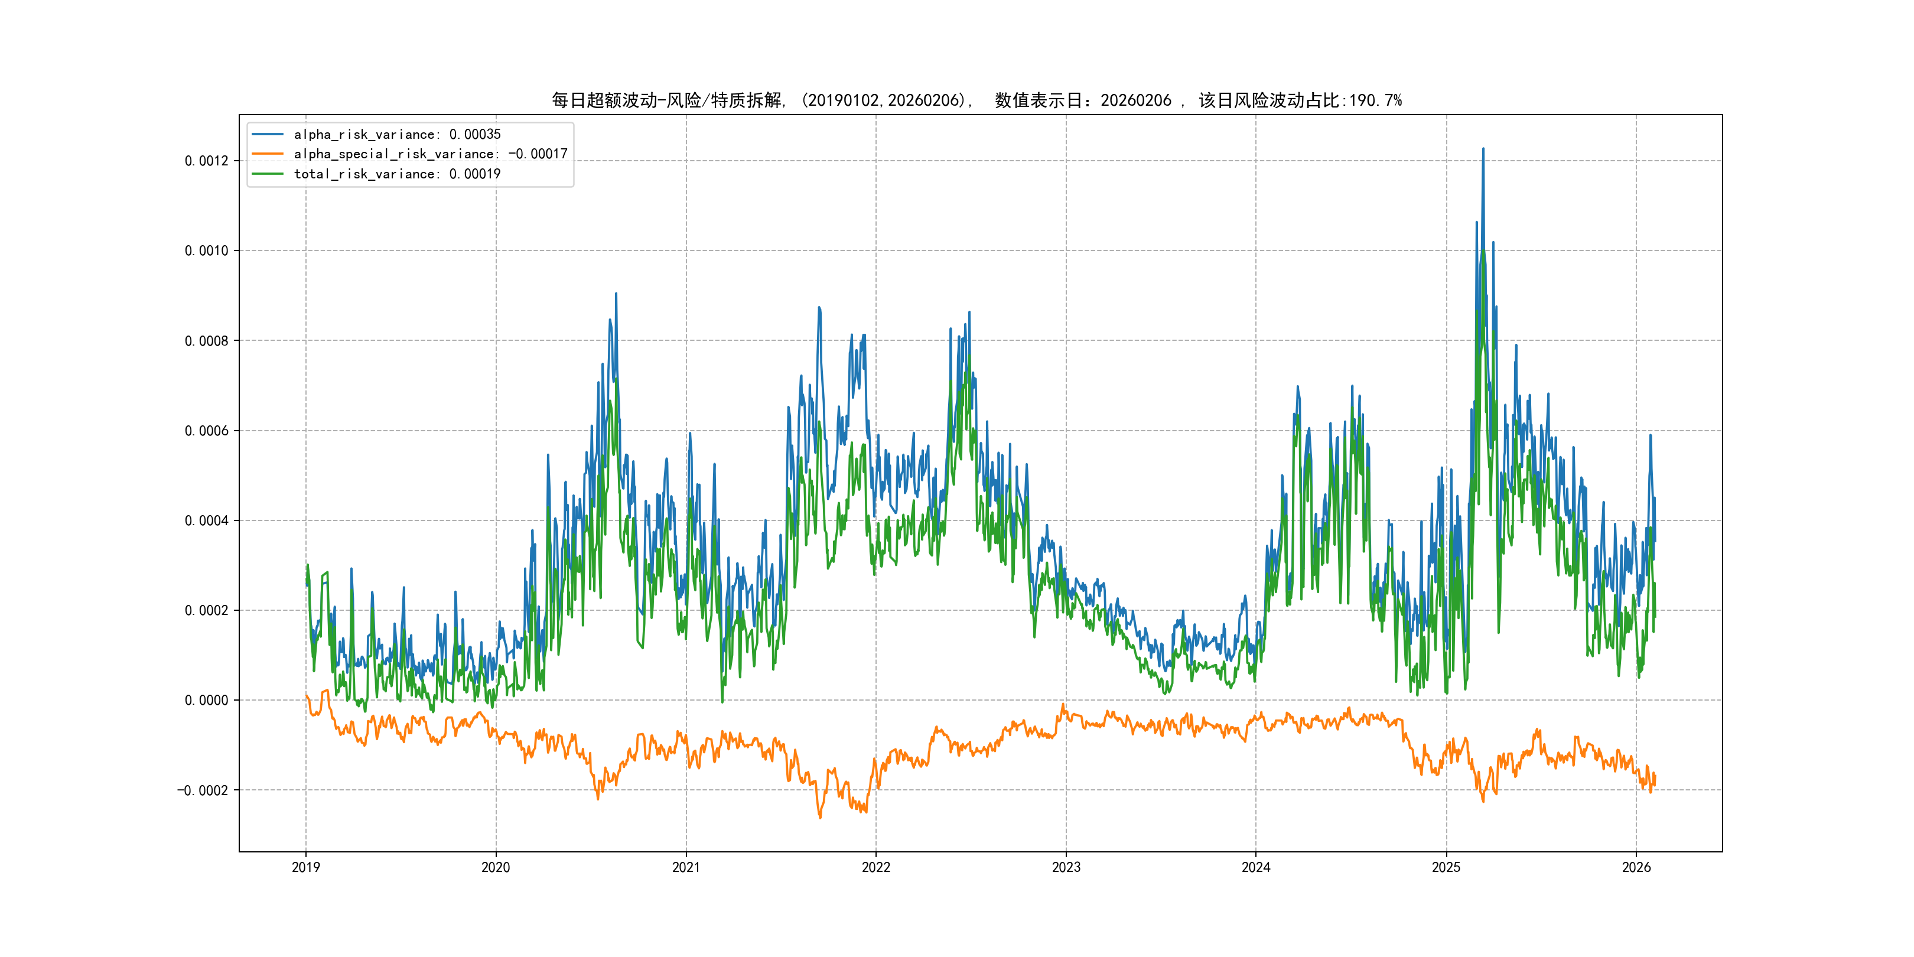The height and width of the screenshot is (957, 1914).
Task: Select the alpha_risk_variance: 0.00035 legend label
Action: pyautogui.click(x=398, y=135)
